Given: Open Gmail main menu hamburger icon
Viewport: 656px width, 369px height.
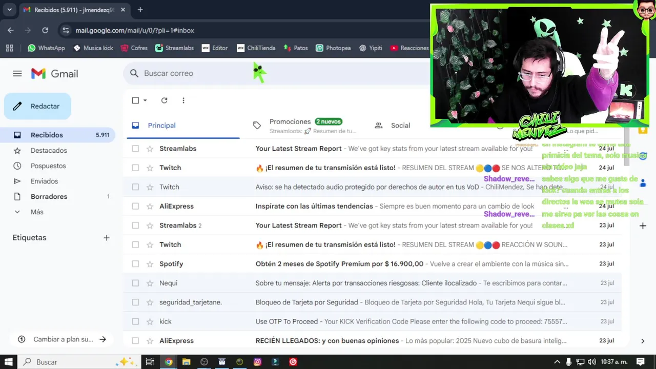Looking at the screenshot, I should pos(17,74).
